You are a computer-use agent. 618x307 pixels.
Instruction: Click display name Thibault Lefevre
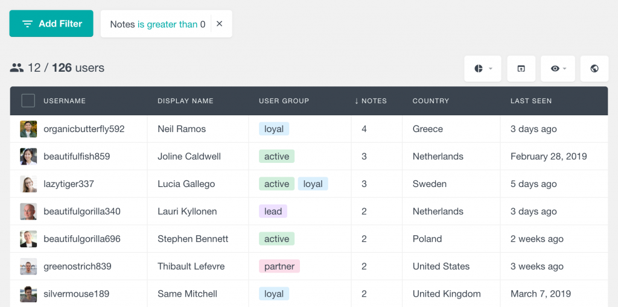pyautogui.click(x=191, y=267)
